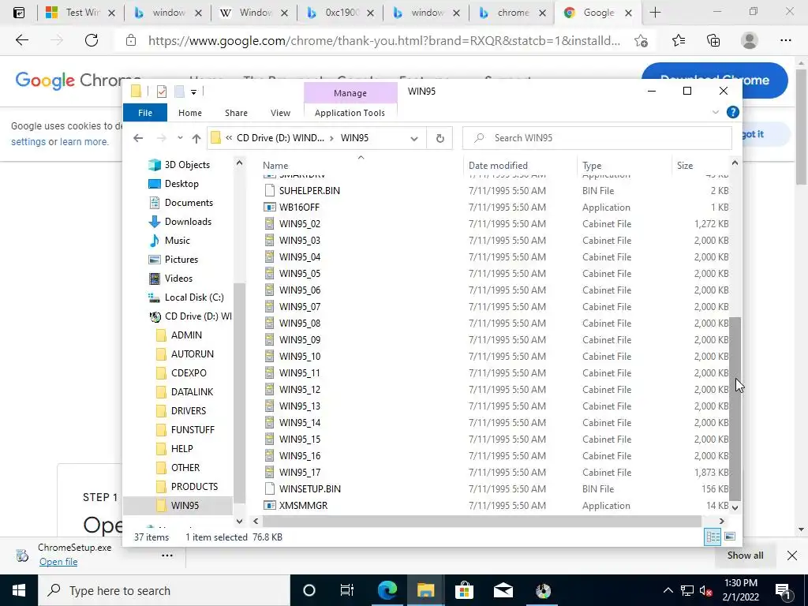Switch to the Home ribbon tab
The height and width of the screenshot is (606, 808).
point(189,113)
